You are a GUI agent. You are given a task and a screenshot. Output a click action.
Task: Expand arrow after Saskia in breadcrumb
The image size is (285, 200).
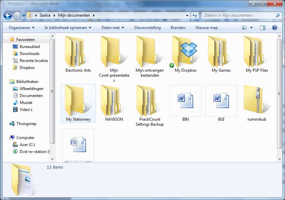pos(54,15)
